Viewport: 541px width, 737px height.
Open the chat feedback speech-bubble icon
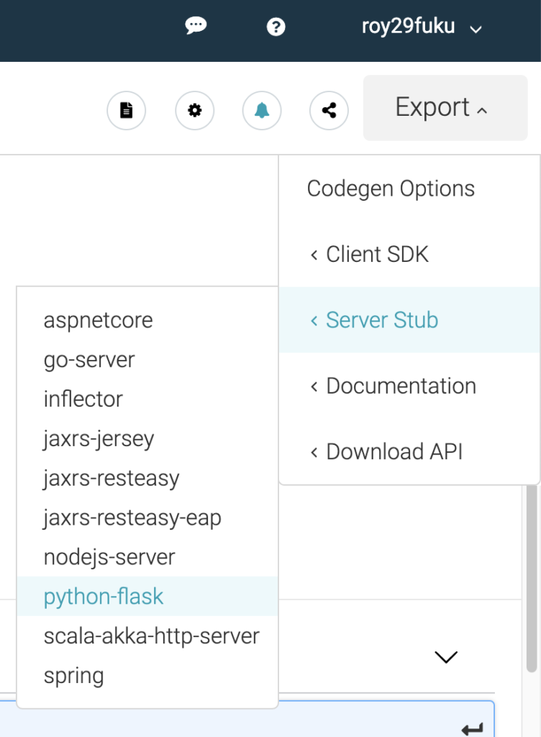coord(196,25)
